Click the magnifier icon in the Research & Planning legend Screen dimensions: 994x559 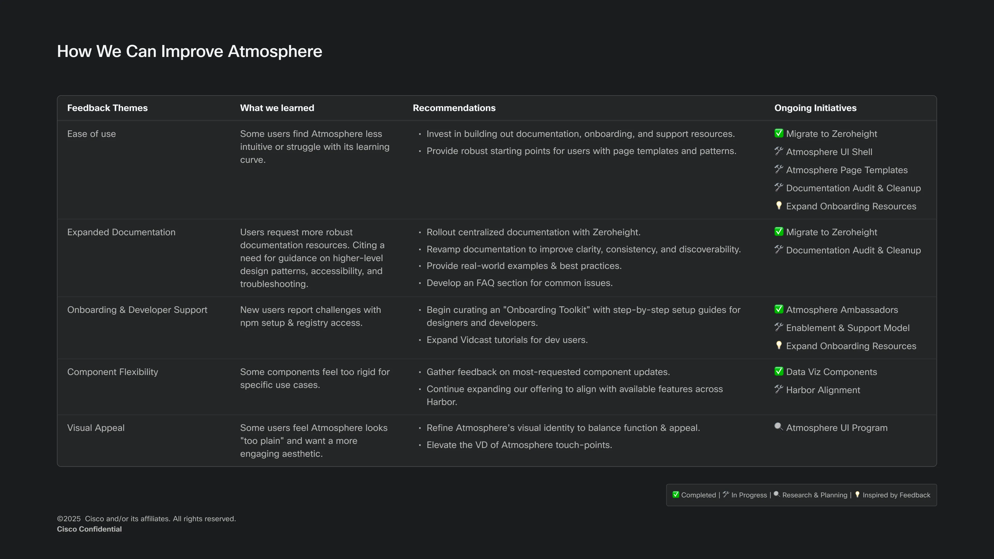tap(777, 495)
